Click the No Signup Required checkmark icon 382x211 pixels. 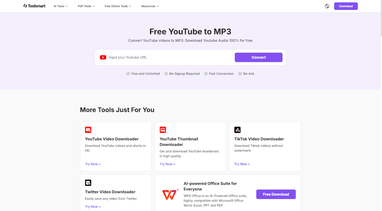[166, 74]
